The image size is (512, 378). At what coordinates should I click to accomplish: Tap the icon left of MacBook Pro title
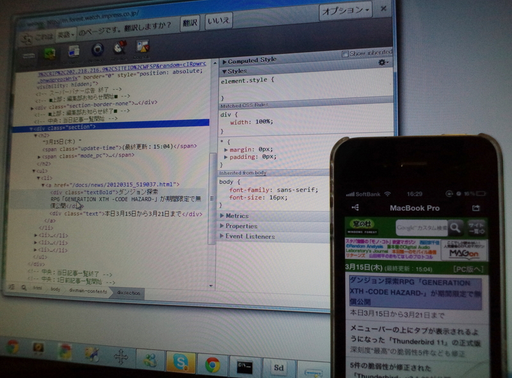click(x=355, y=208)
